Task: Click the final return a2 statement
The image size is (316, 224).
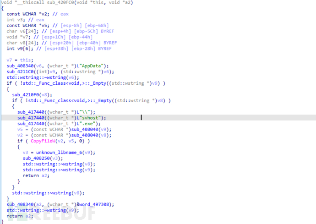Action: (20, 216)
